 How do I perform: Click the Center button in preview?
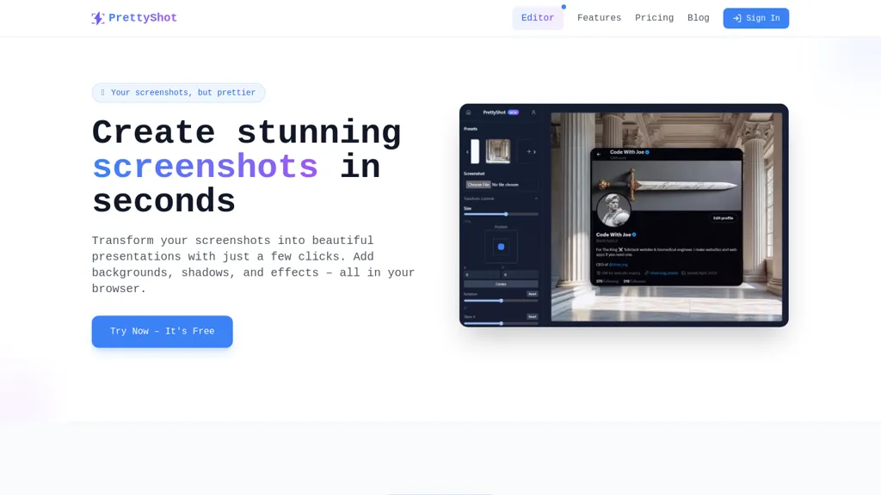point(502,284)
